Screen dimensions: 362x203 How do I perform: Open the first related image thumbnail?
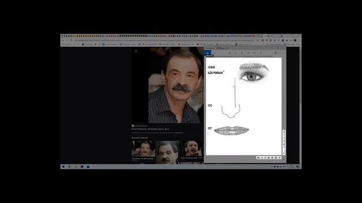[x=143, y=149]
